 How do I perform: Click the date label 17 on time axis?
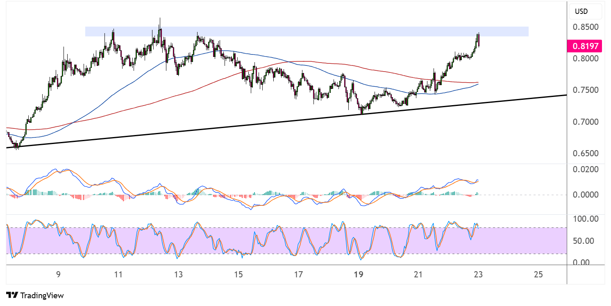[298, 274]
